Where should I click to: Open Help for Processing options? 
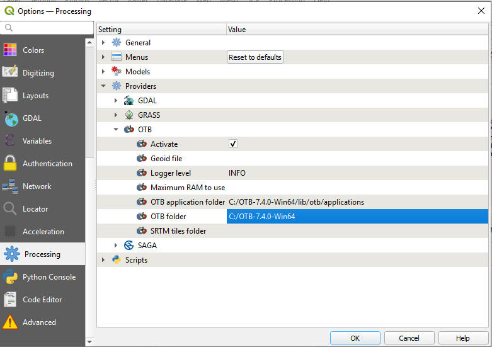[x=463, y=338]
